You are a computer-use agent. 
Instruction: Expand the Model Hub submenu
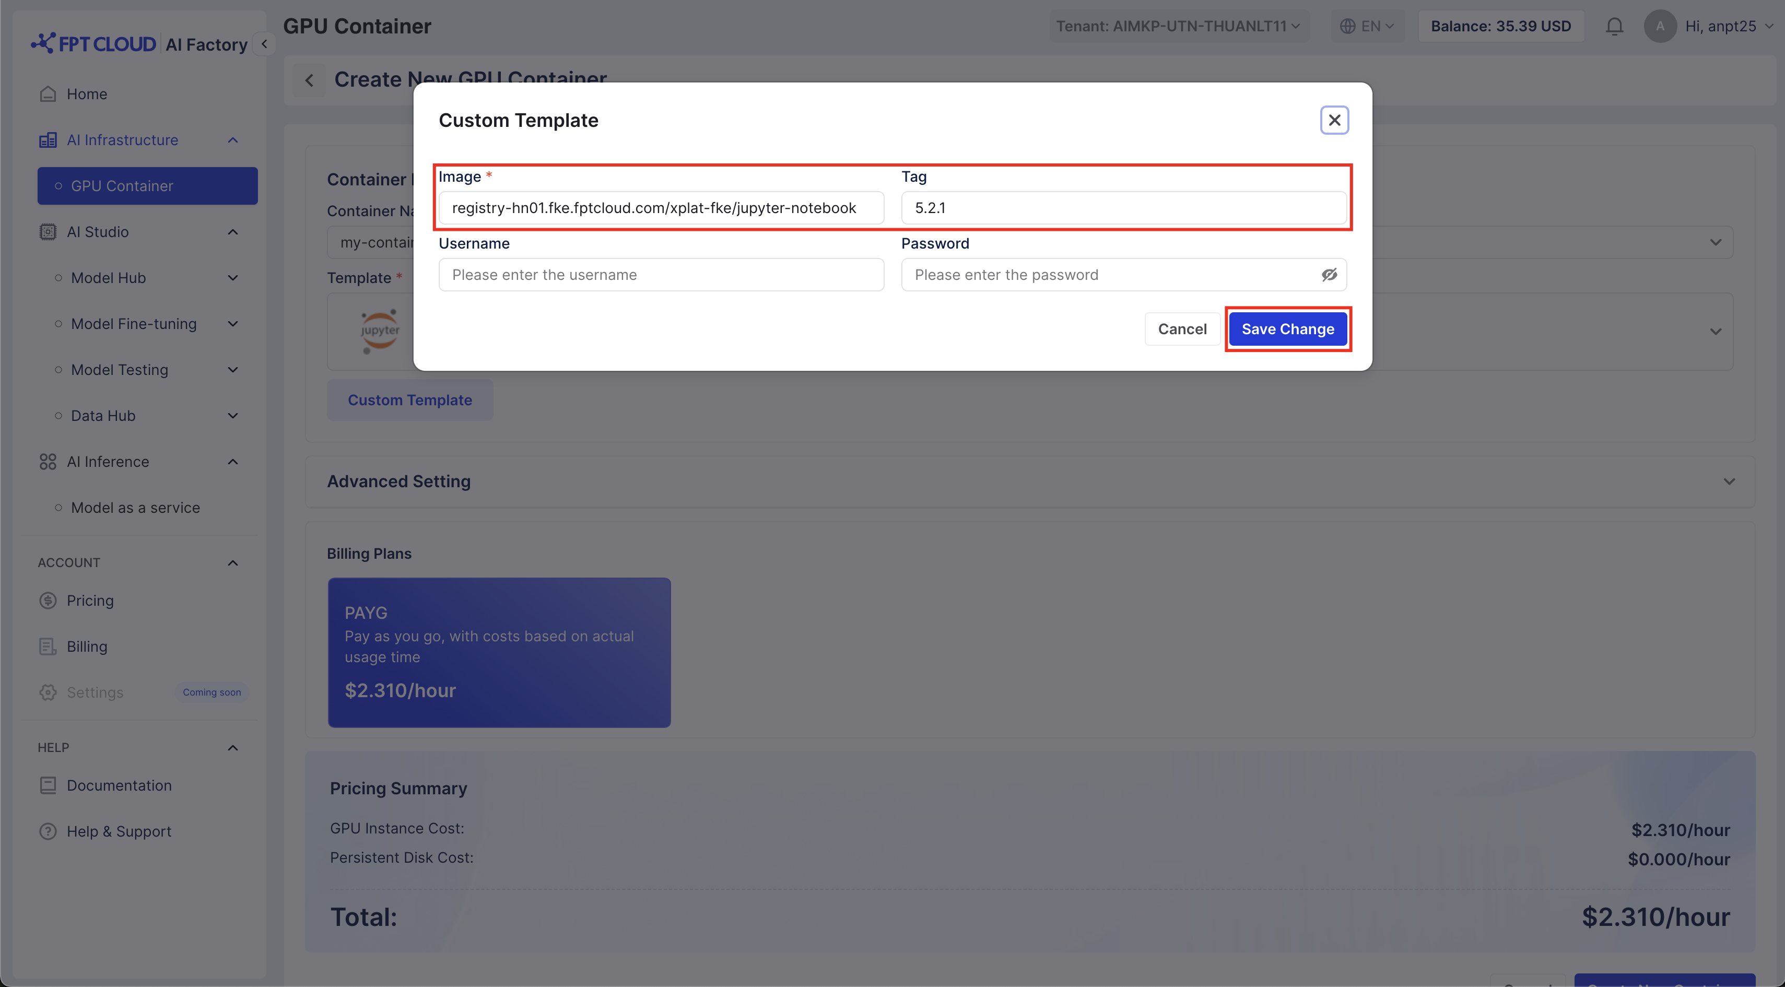[x=233, y=278]
